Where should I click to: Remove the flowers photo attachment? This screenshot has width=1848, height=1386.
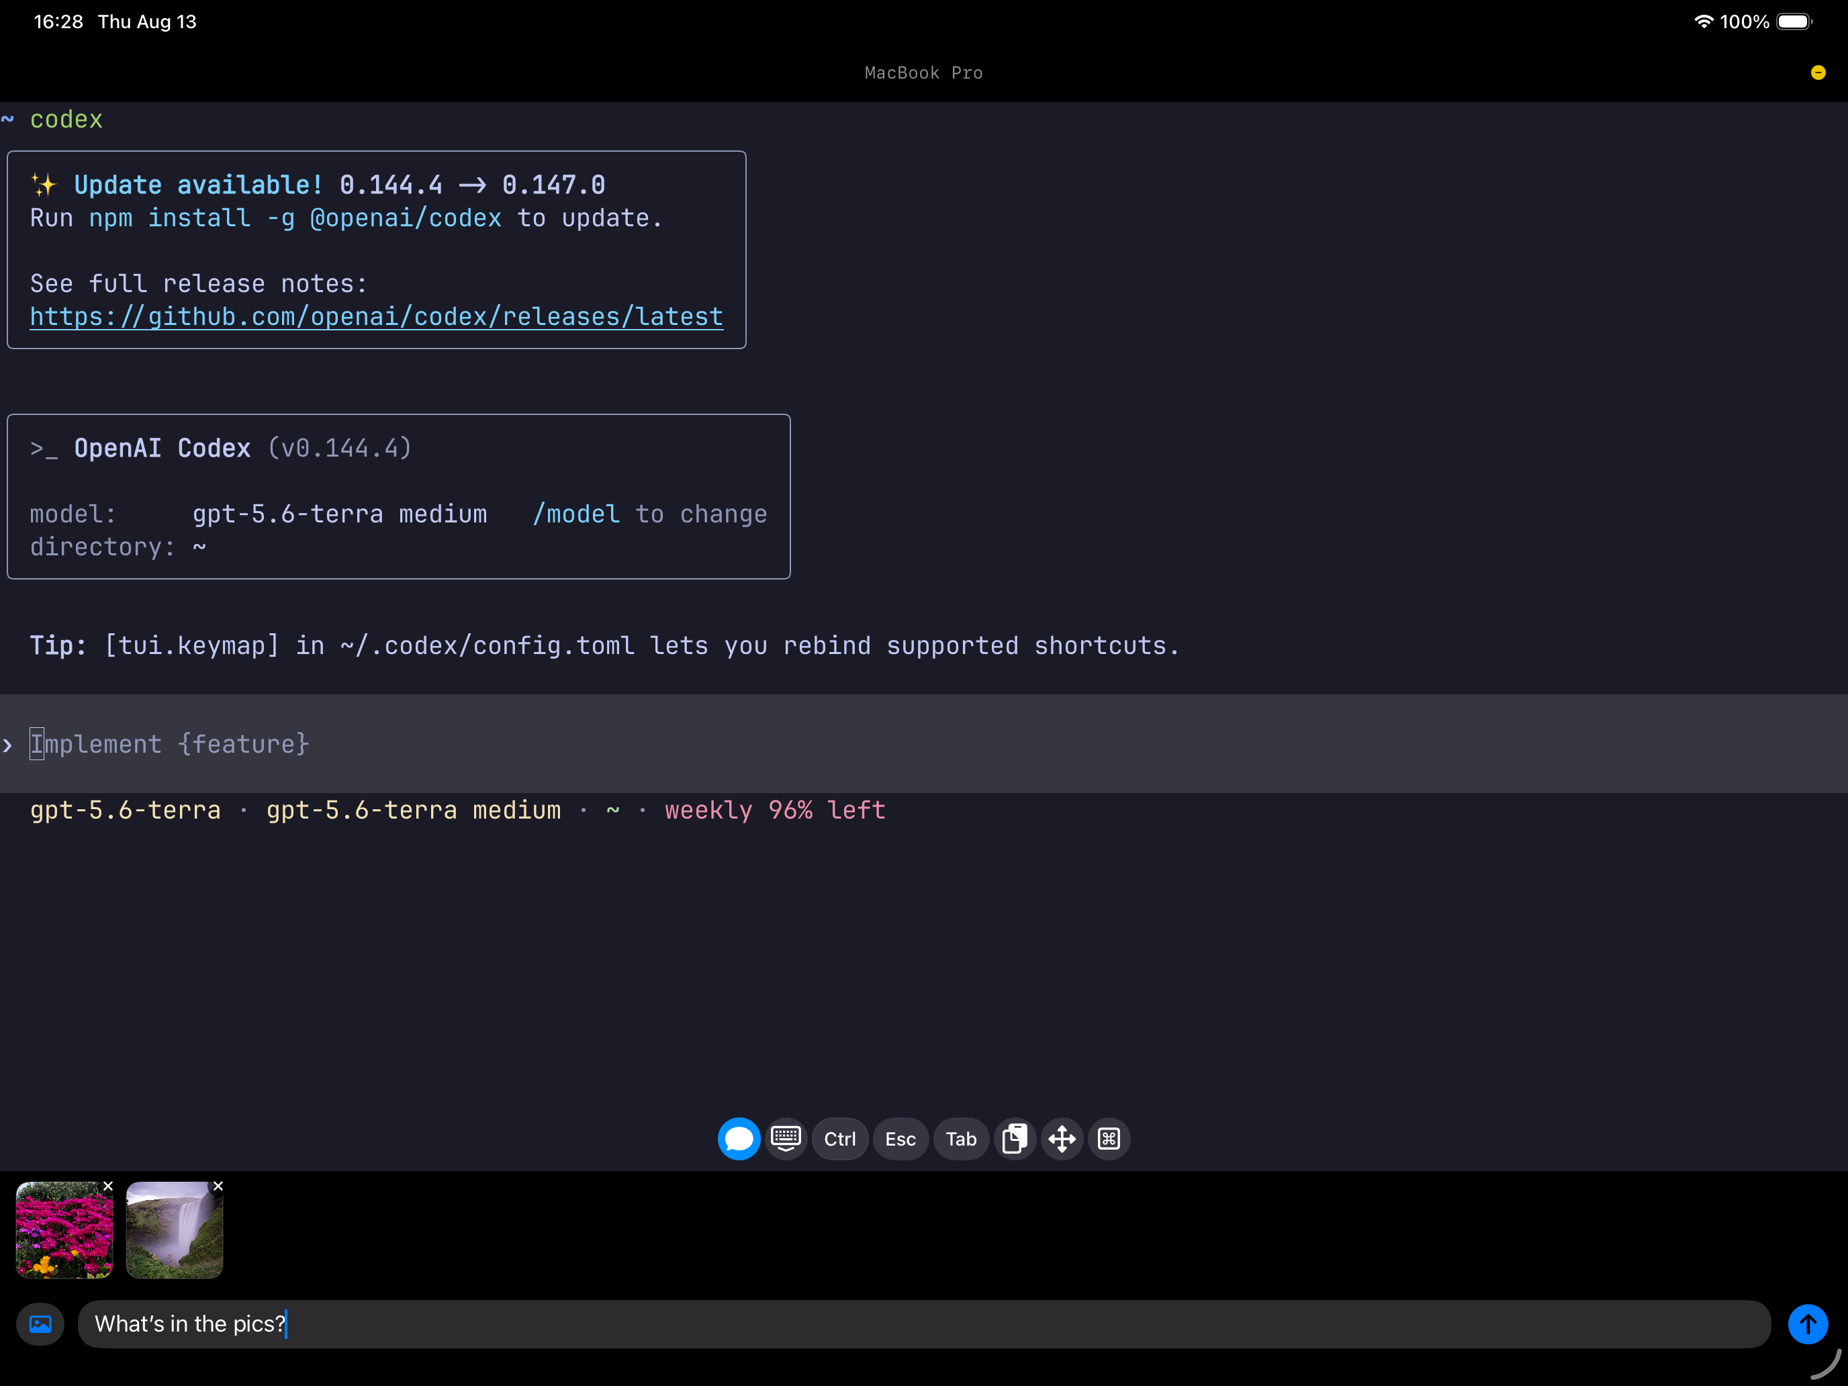click(x=107, y=1187)
